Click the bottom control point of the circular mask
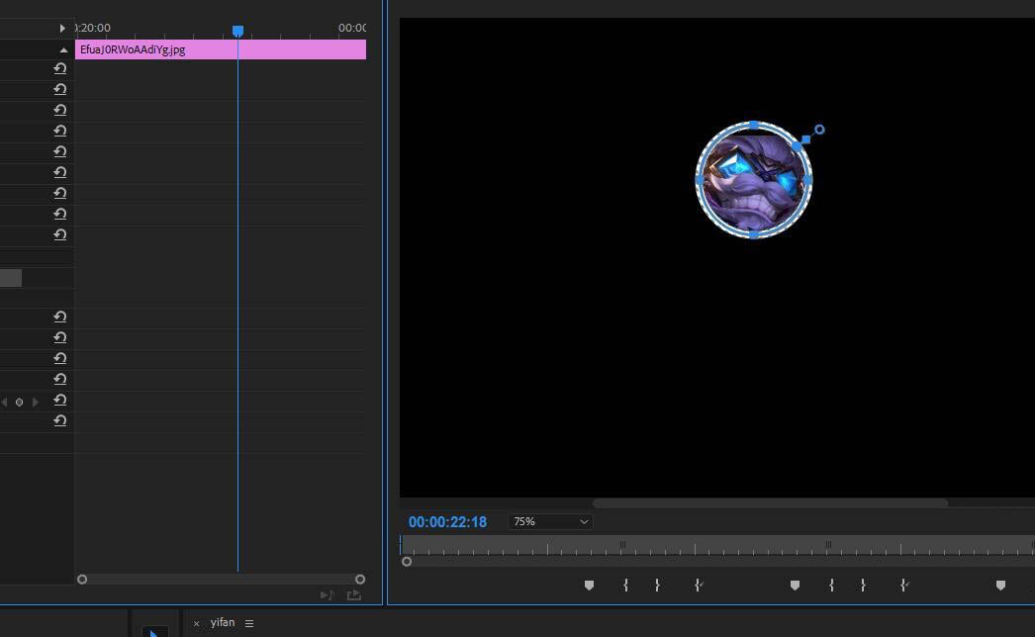The width and height of the screenshot is (1035, 637). click(754, 234)
